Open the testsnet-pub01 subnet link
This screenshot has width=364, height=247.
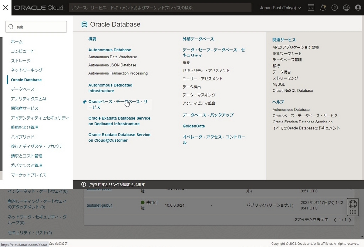coord(99,205)
